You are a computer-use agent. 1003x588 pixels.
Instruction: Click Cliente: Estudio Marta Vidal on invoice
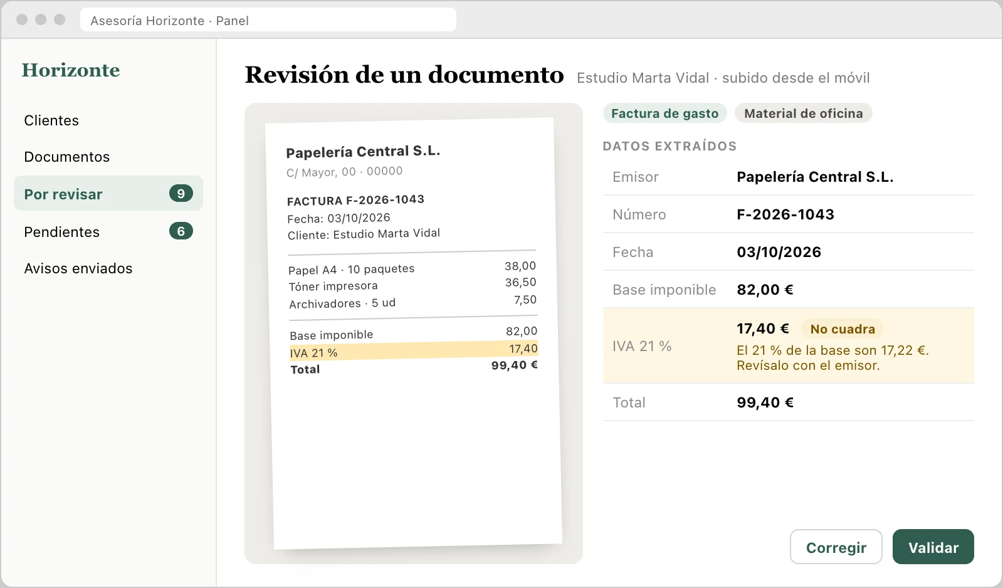(364, 234)
